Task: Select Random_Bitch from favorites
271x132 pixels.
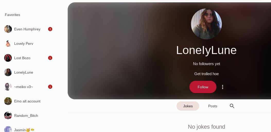Action: tap(28, 116)
